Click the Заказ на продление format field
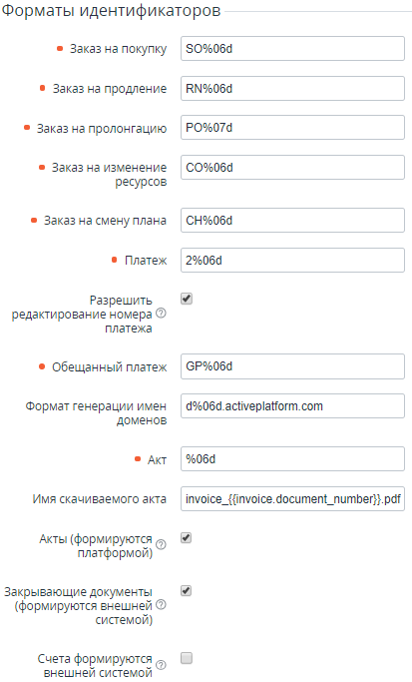The width and height of the screenshot is (412, 682). 292,88
